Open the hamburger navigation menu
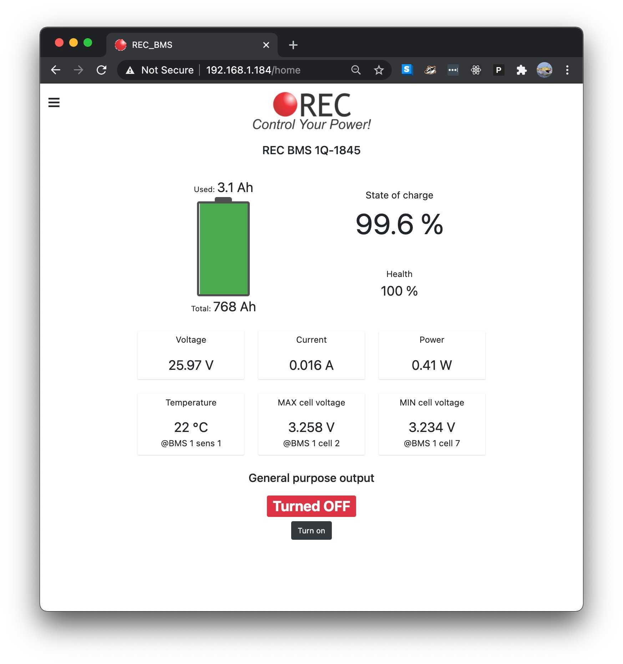The height and width of the screenshot is (664, 623). pos(54,102)
